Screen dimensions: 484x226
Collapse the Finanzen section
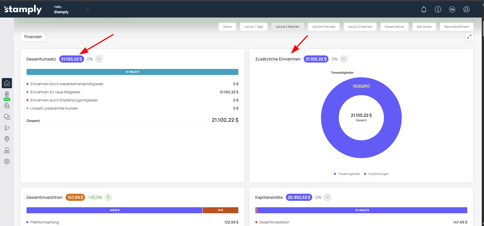pyautogui.click(x=469, y=37)
